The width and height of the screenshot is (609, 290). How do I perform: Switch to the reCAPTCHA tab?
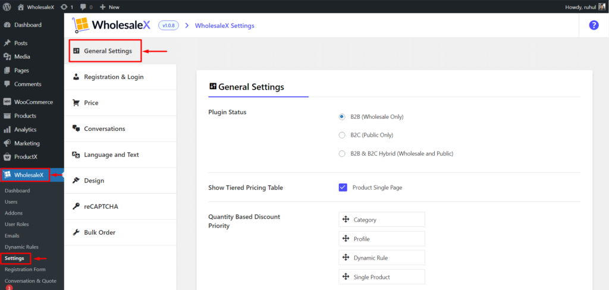coord(120,207)
